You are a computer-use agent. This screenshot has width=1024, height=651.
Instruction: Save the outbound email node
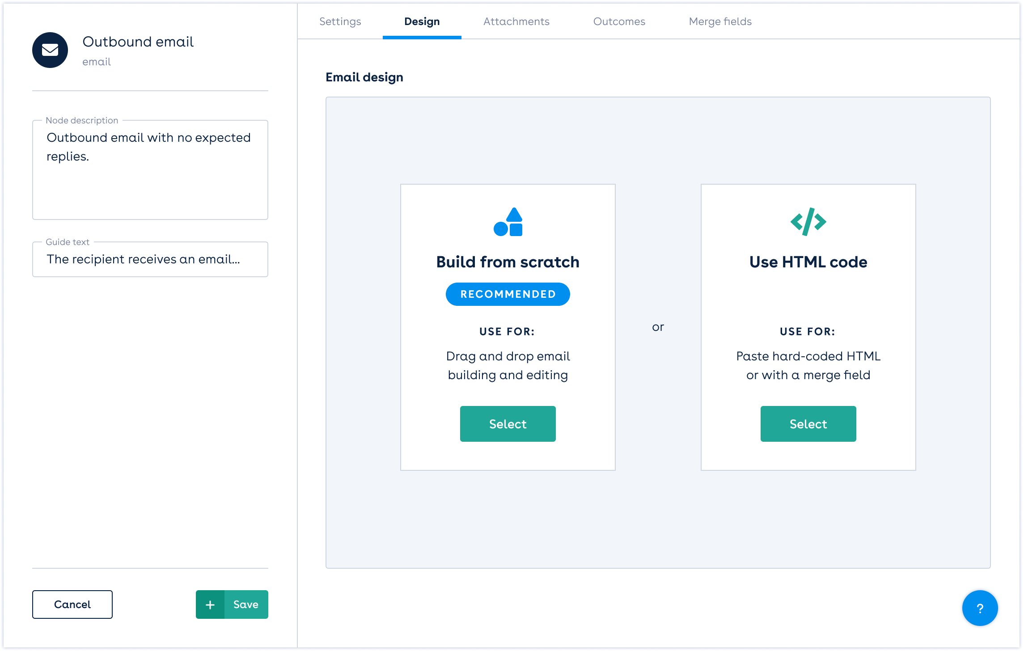click(x=246, y=604)
